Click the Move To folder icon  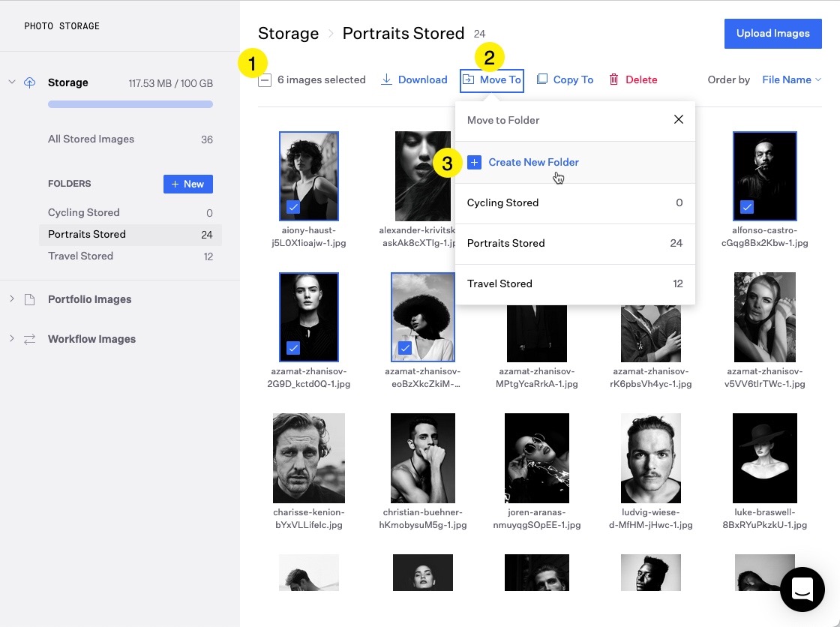click(x=468, y=79)
